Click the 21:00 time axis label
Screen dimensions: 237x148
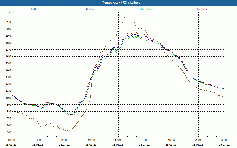tap(198, 140)
